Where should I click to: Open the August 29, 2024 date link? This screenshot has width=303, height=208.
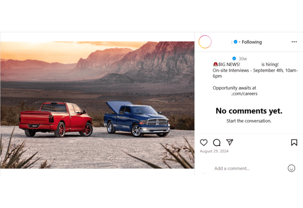(214, 151)
